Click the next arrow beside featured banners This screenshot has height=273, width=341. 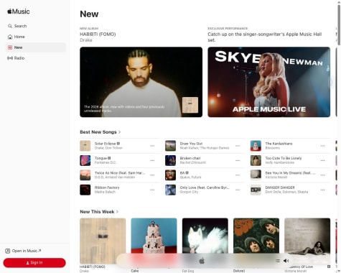click(x=332, y=82)
